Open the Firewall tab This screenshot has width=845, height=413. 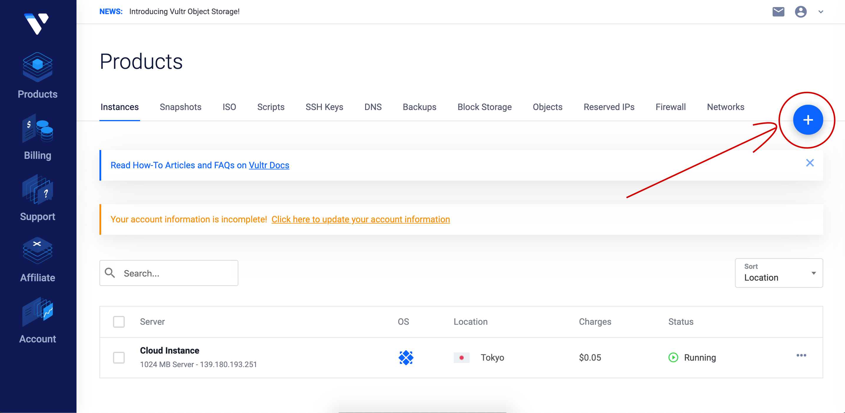point(670,107)
